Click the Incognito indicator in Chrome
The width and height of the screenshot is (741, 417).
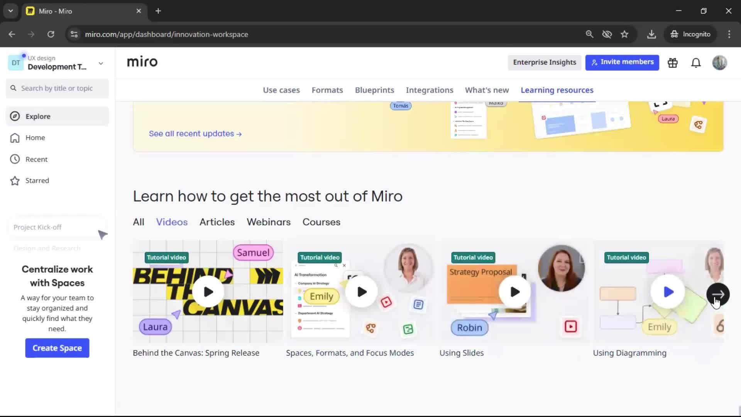click(x=690, y=34)
